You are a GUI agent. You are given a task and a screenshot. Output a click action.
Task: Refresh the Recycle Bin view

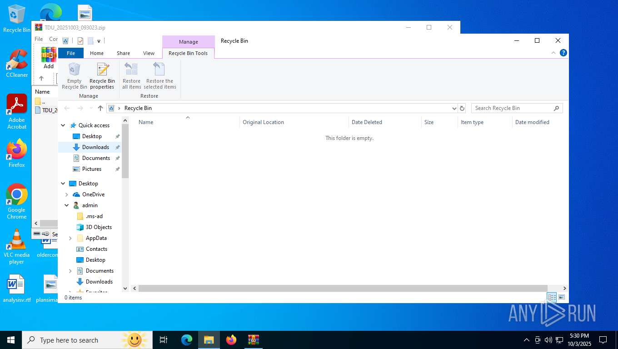point(462,108)
